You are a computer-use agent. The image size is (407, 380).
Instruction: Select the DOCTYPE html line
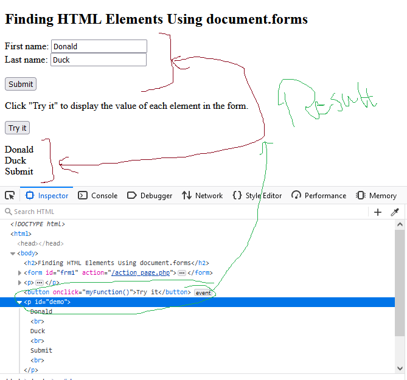(x=38, y=224)
